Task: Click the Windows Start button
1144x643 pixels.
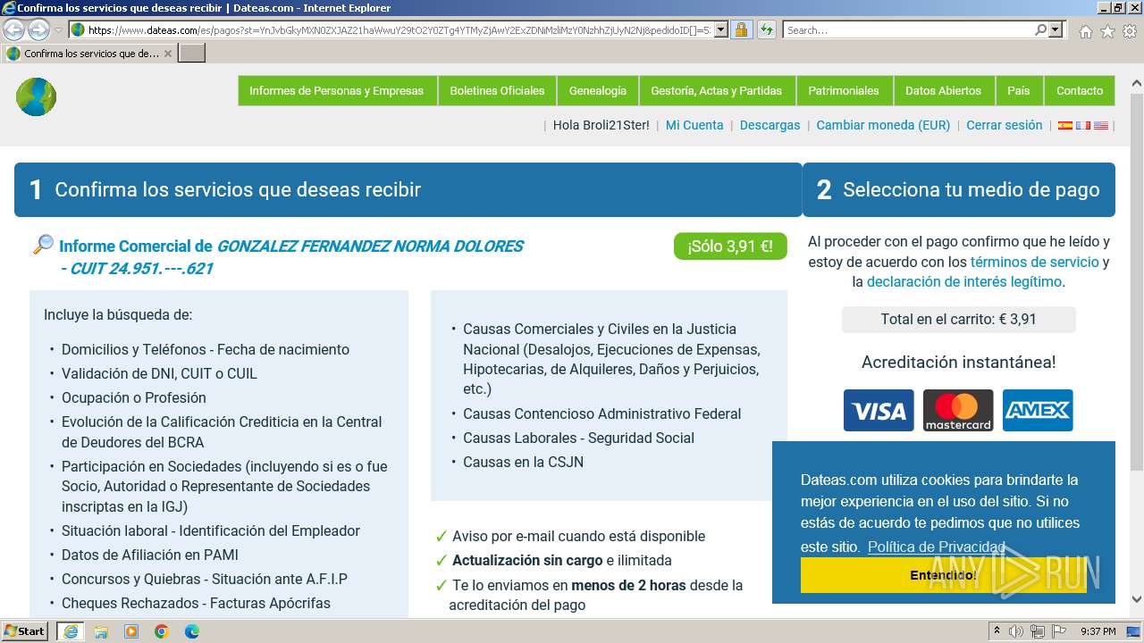Action: tap(25, 631)
